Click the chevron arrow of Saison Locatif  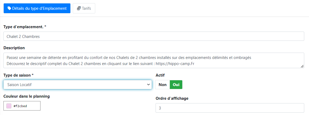tap(148, 85)
